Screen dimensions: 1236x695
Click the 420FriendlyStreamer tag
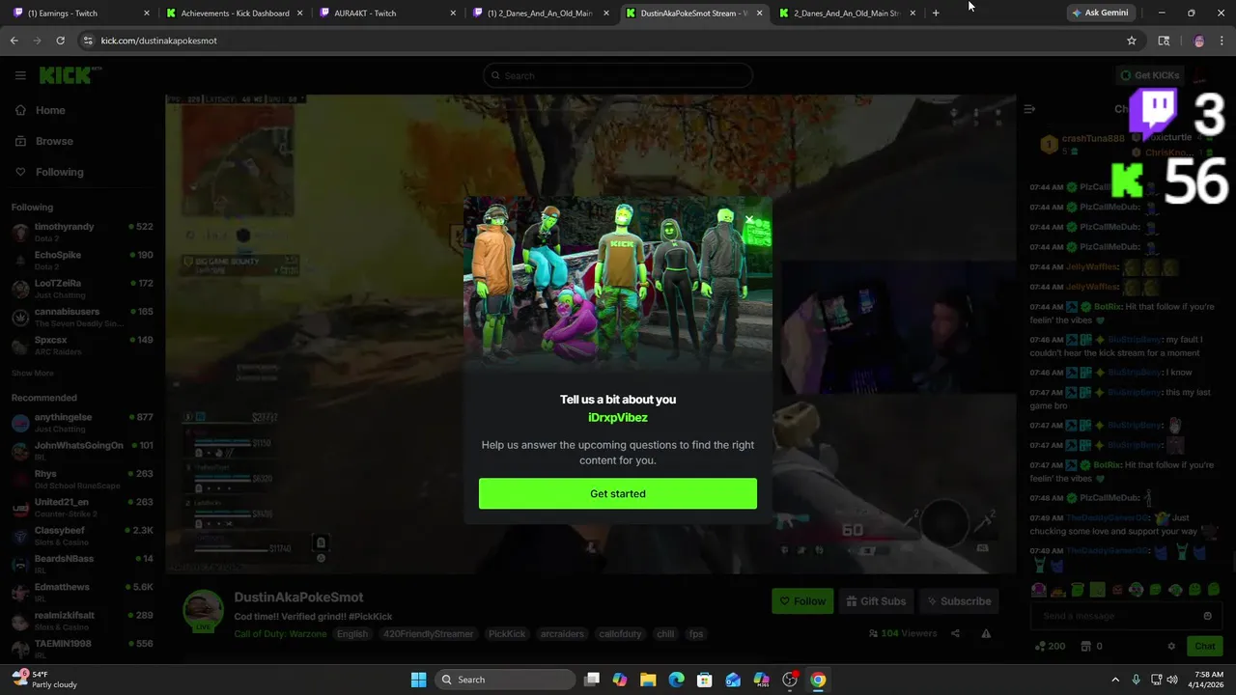[x=428, y=634]
